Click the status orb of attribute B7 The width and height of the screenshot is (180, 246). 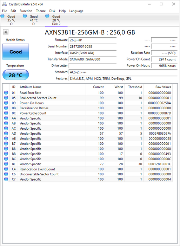[6, 143]
